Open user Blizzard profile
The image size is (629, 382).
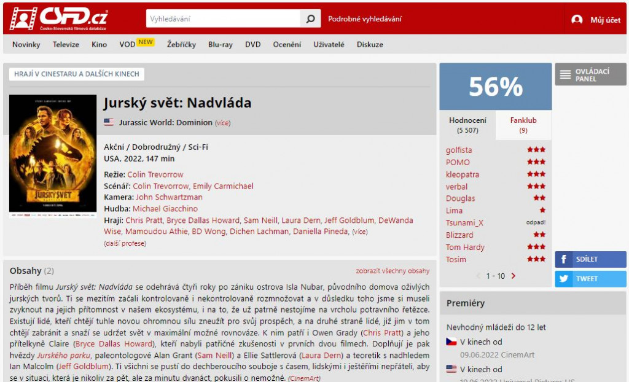point(459,235)
